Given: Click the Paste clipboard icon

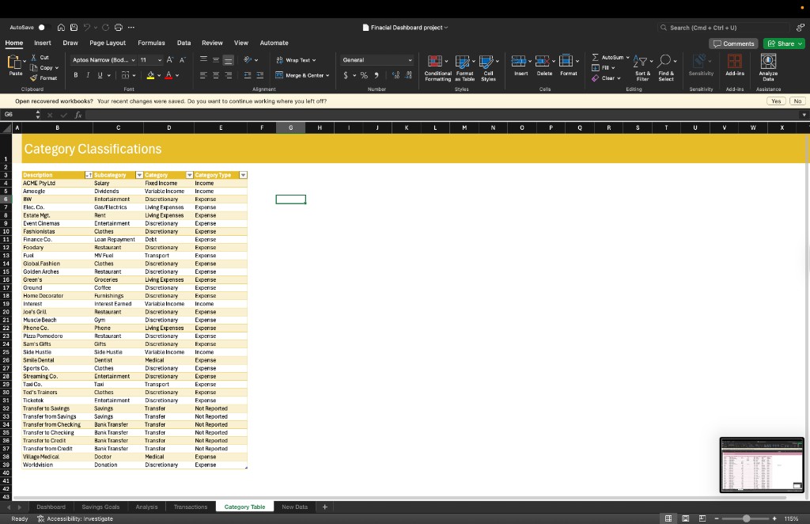Looking at the screenshot, I should click(16, 62).
